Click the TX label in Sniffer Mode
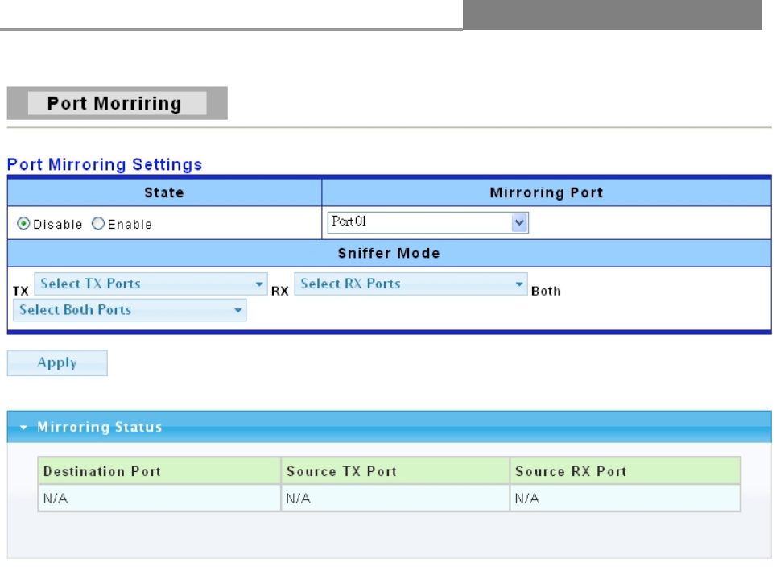Image resolution: width=776 pixels, height=567 pixels. tap(21, 292)
